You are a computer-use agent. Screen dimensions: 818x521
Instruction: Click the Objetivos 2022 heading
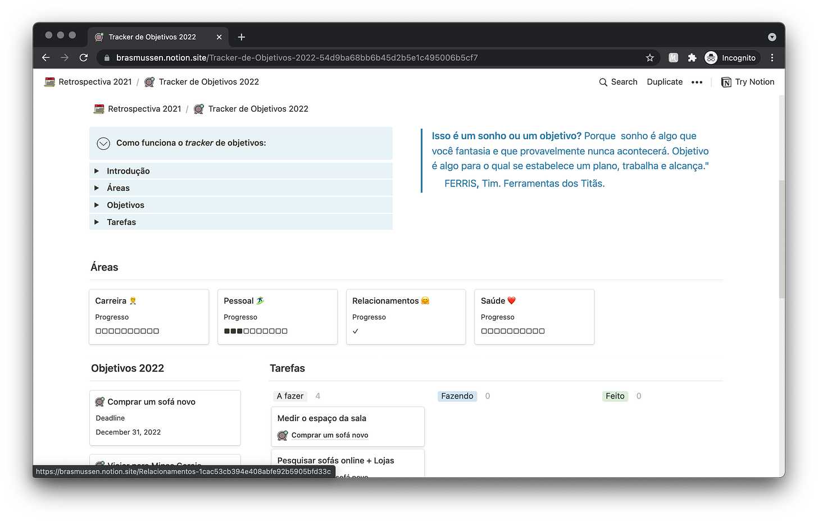(128, 368)
